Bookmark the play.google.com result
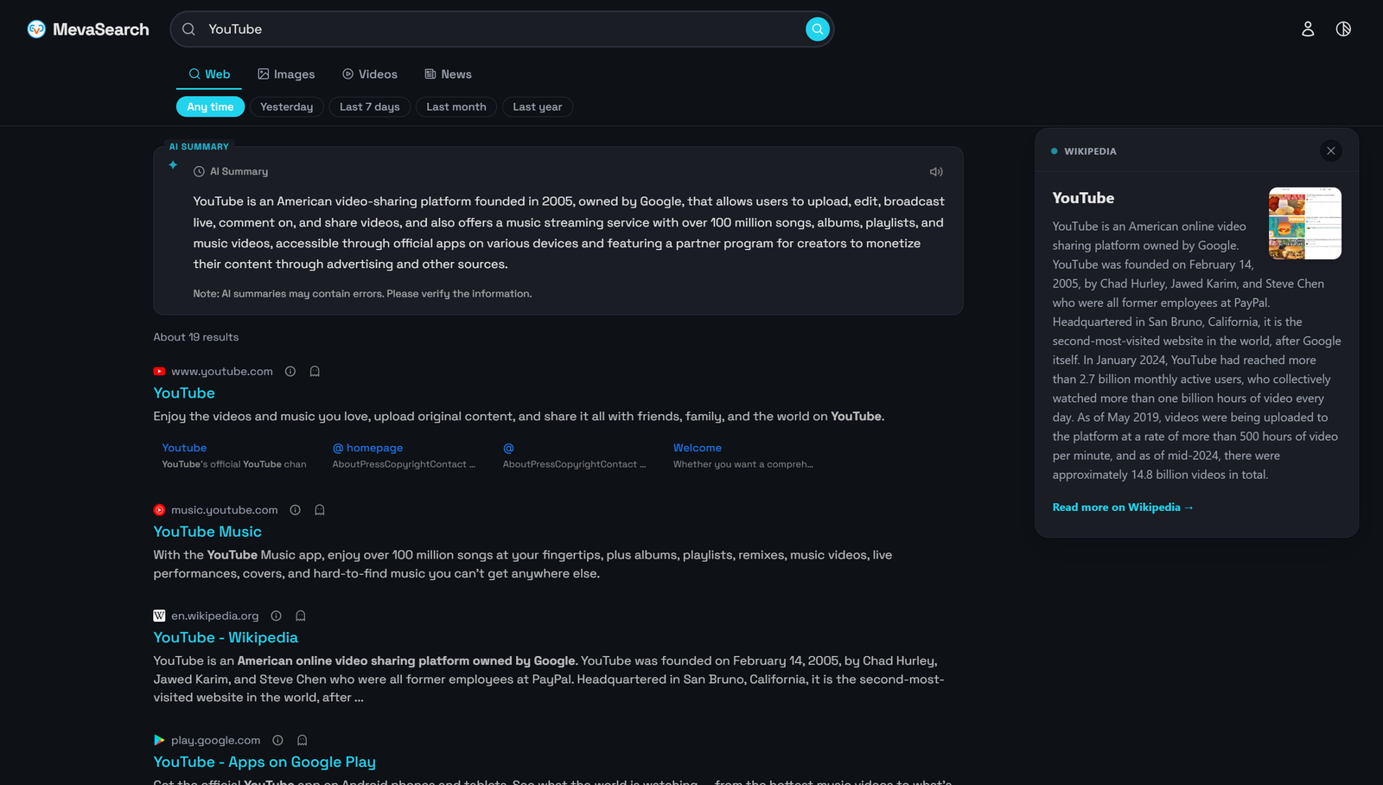 coord(303,741)
